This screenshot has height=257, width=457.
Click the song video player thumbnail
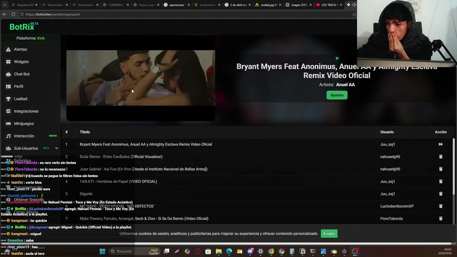coord(141,78)
